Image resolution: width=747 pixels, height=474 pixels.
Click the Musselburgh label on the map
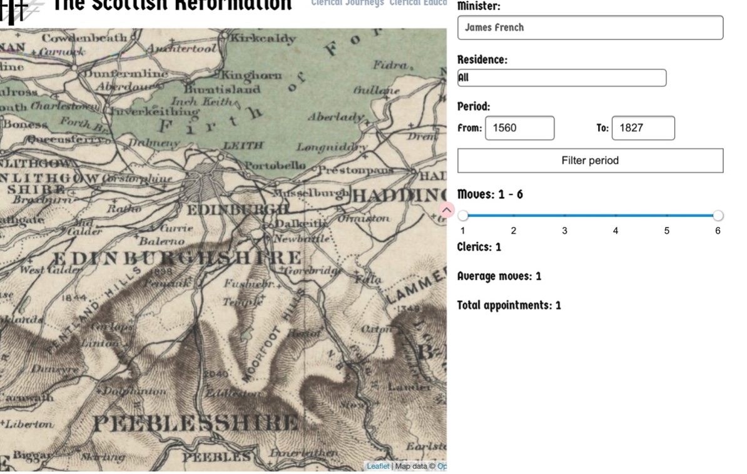point(310,193)
